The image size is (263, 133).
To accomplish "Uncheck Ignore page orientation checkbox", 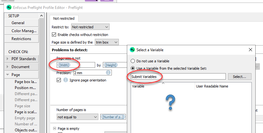I will pyautogui.click(x=59, y=80).
